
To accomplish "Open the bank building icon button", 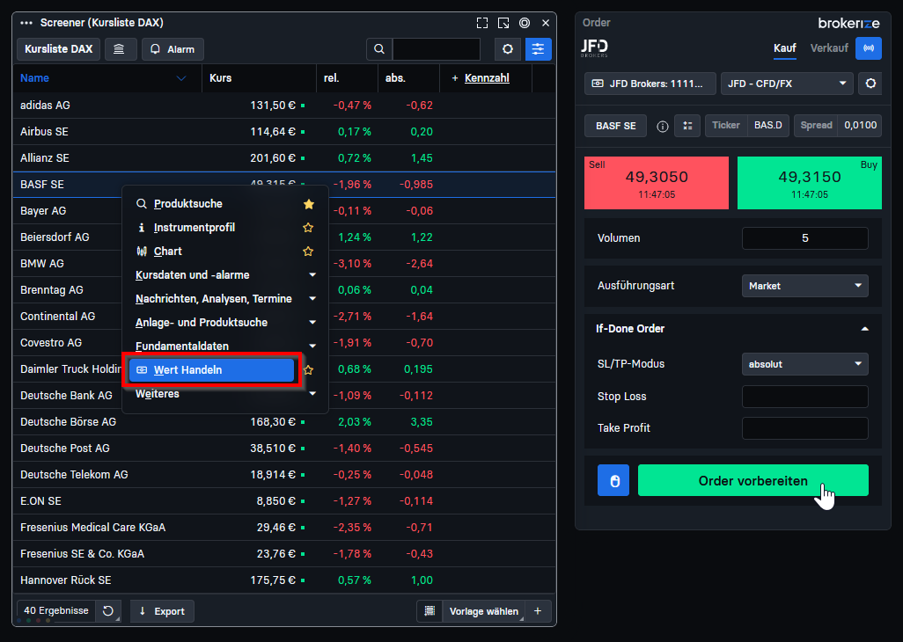I will click(x=121, y=49).
